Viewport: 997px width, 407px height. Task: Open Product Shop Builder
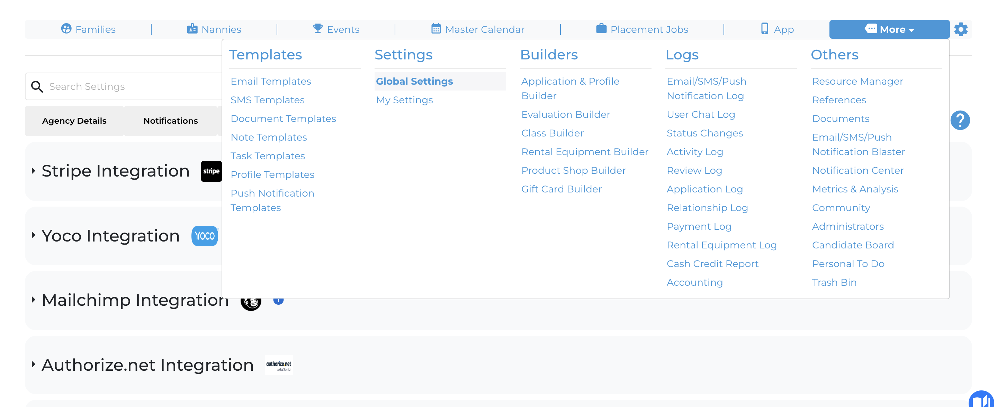pos(573,171)
